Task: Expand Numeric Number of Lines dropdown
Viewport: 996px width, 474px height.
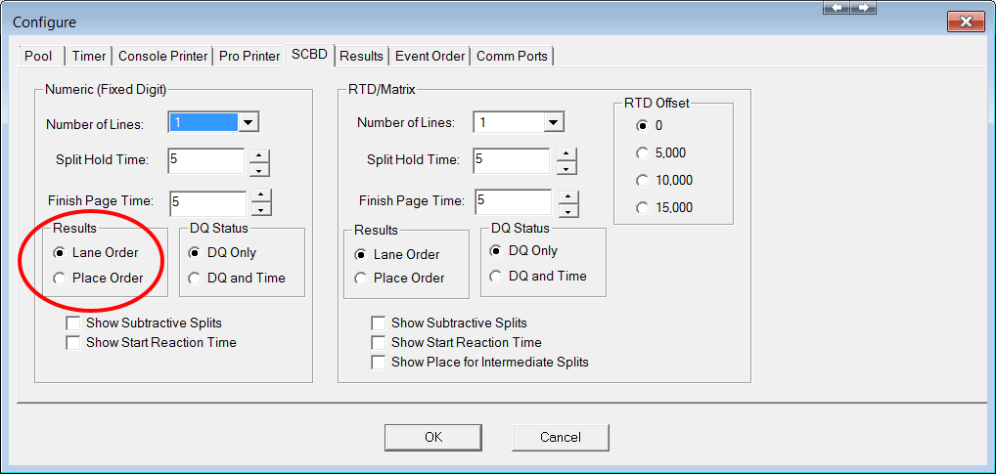Action: 249,122
